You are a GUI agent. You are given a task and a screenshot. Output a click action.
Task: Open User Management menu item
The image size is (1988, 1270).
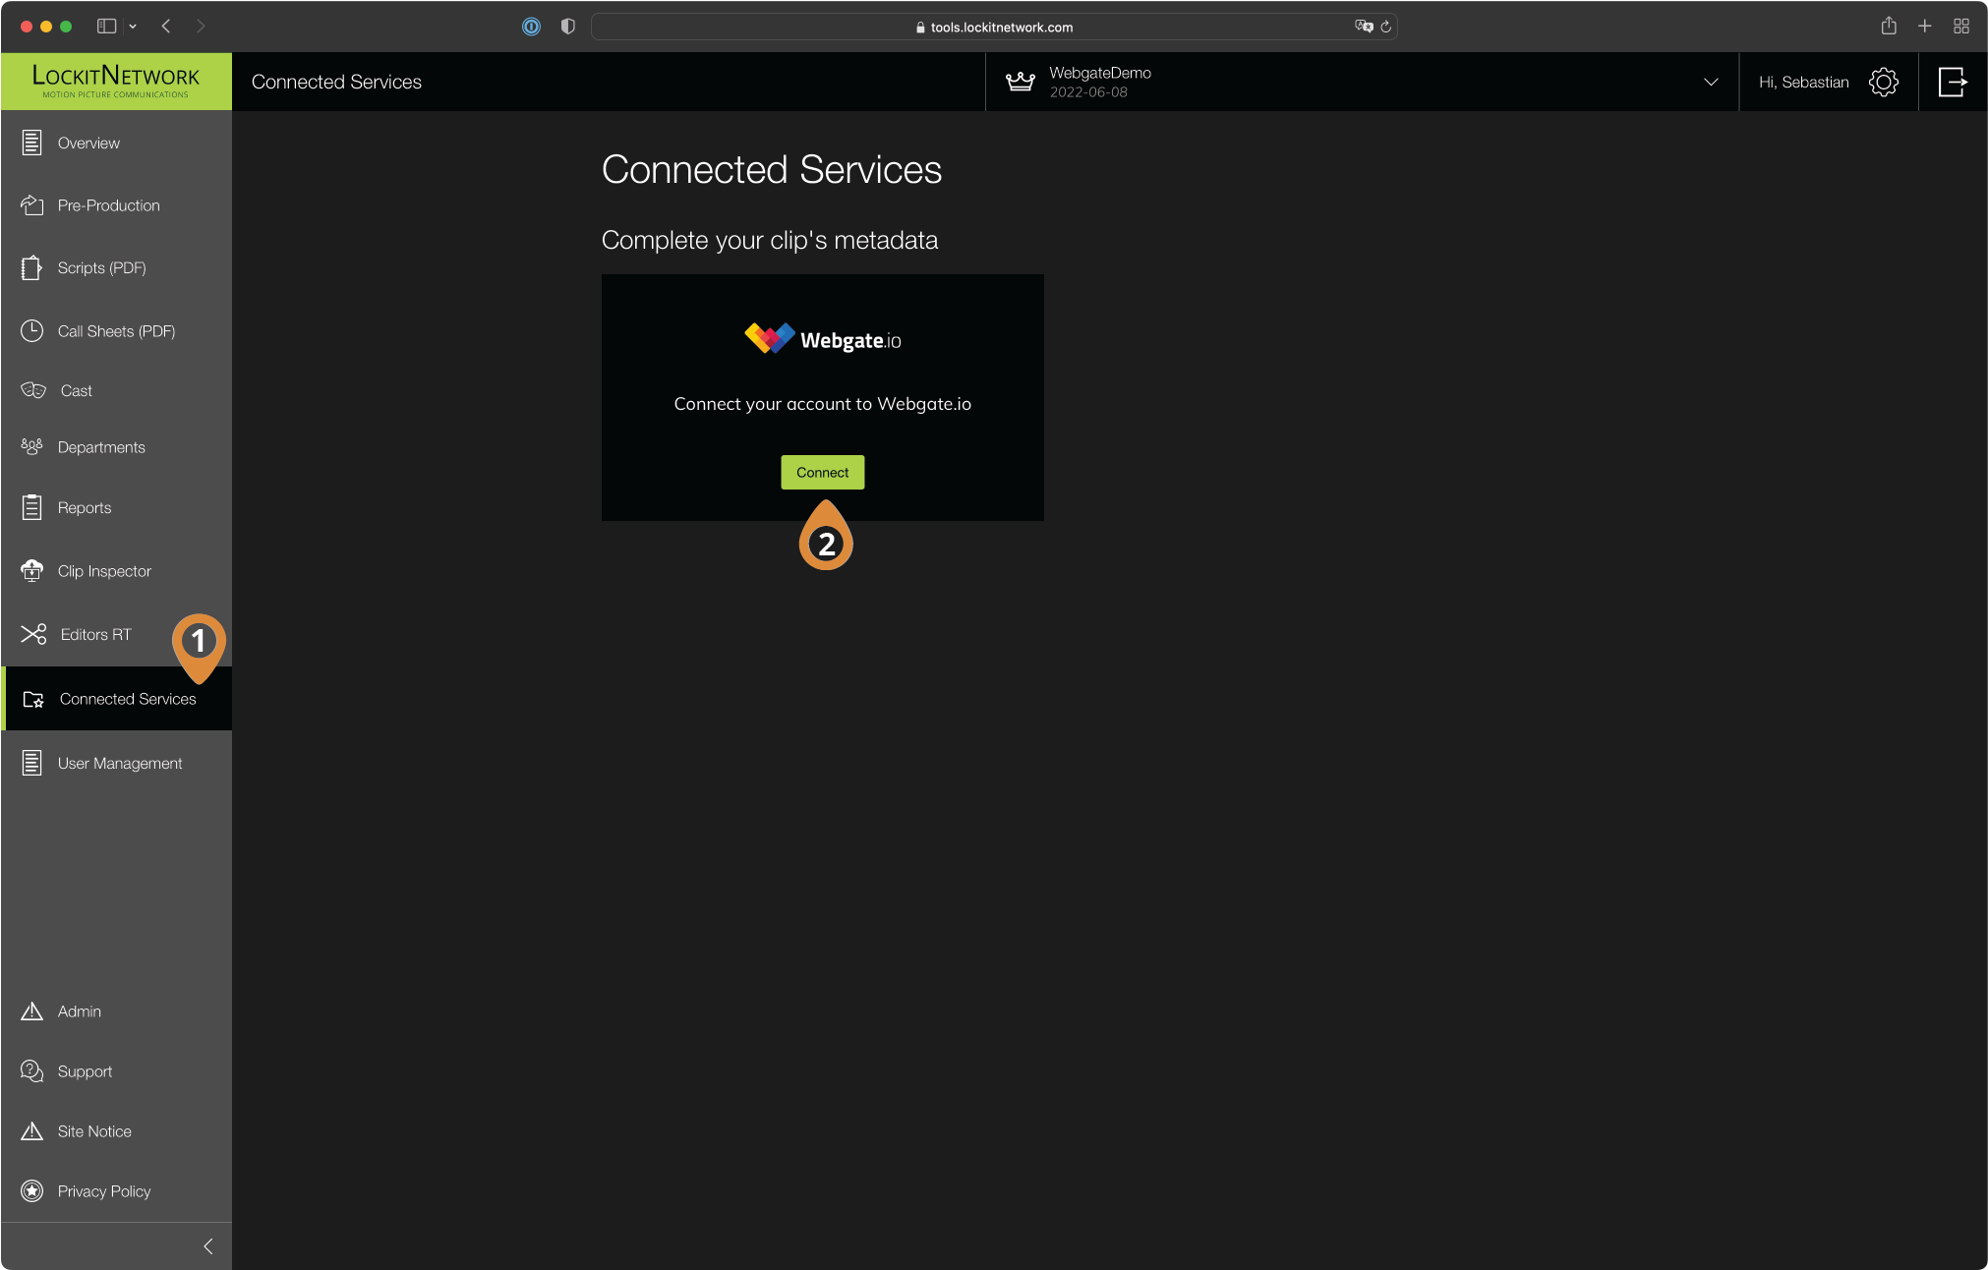pyautogui.click(x=116, y=763)
